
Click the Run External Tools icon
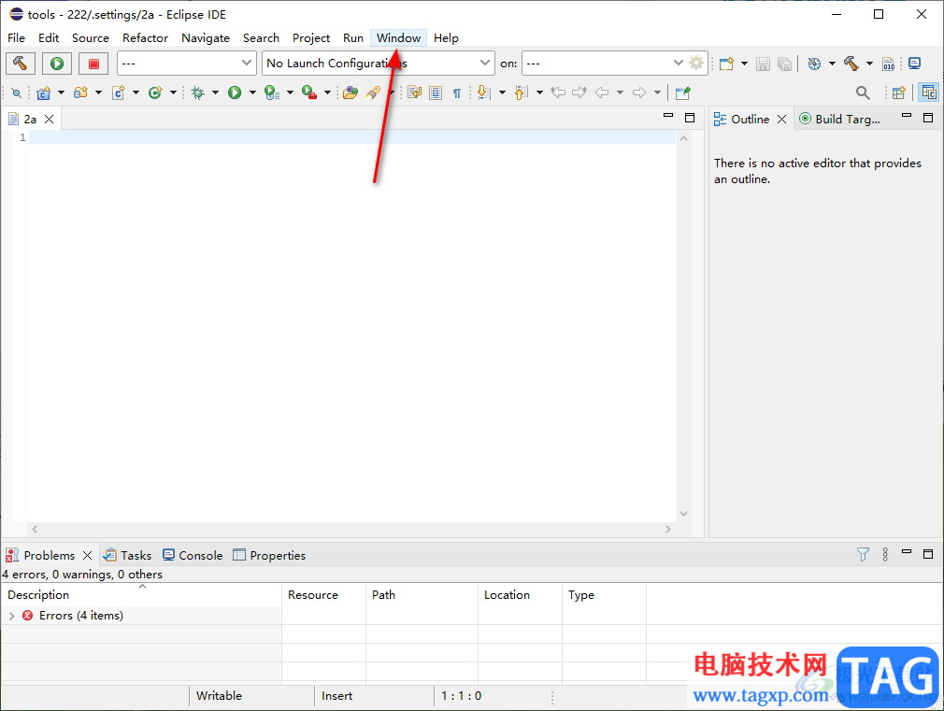pos(309,92)
